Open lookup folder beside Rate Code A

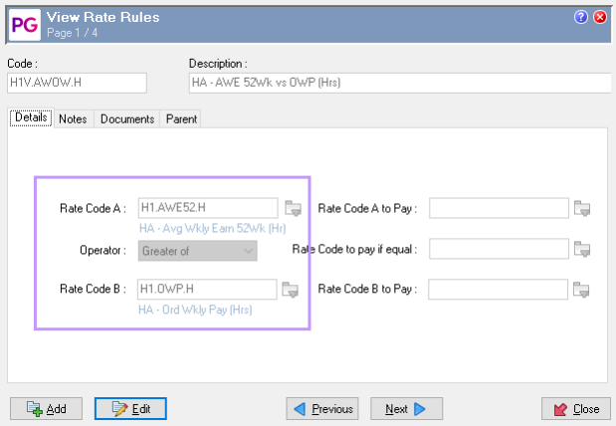tap(292, 208)
